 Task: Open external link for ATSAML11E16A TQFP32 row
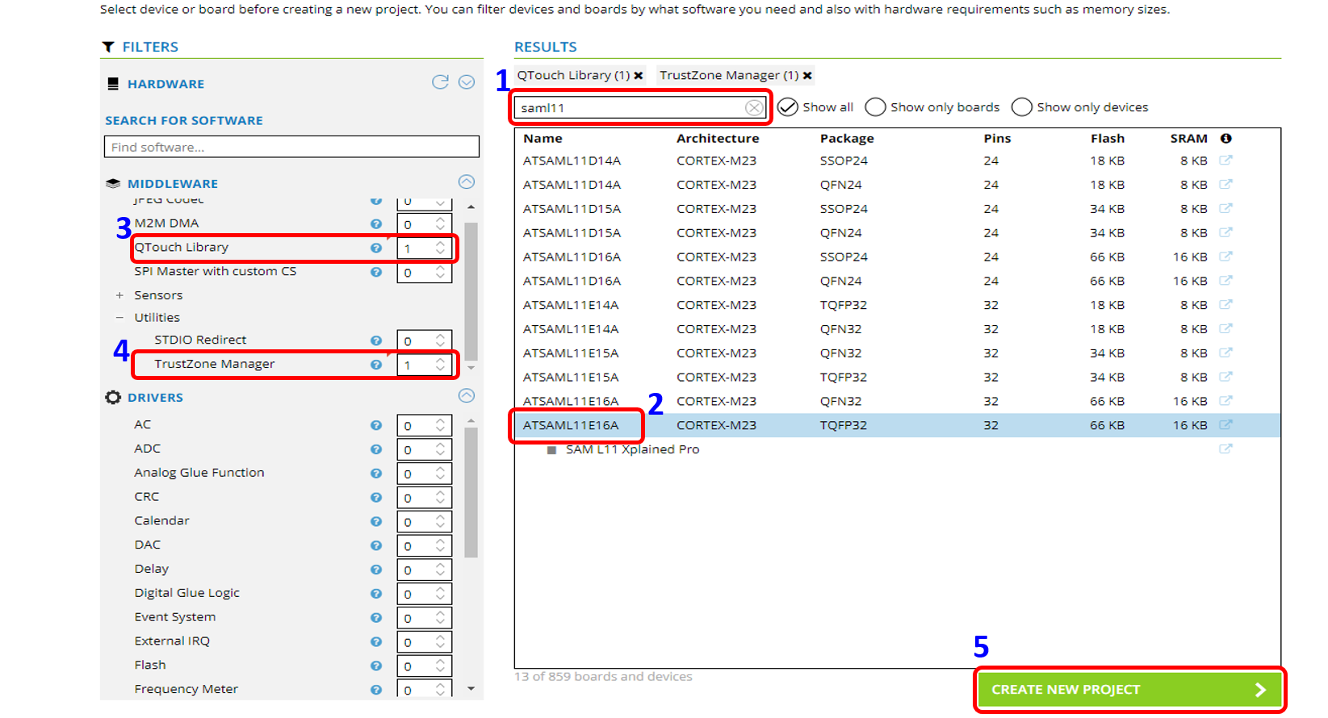click(x=1225, y=425)
